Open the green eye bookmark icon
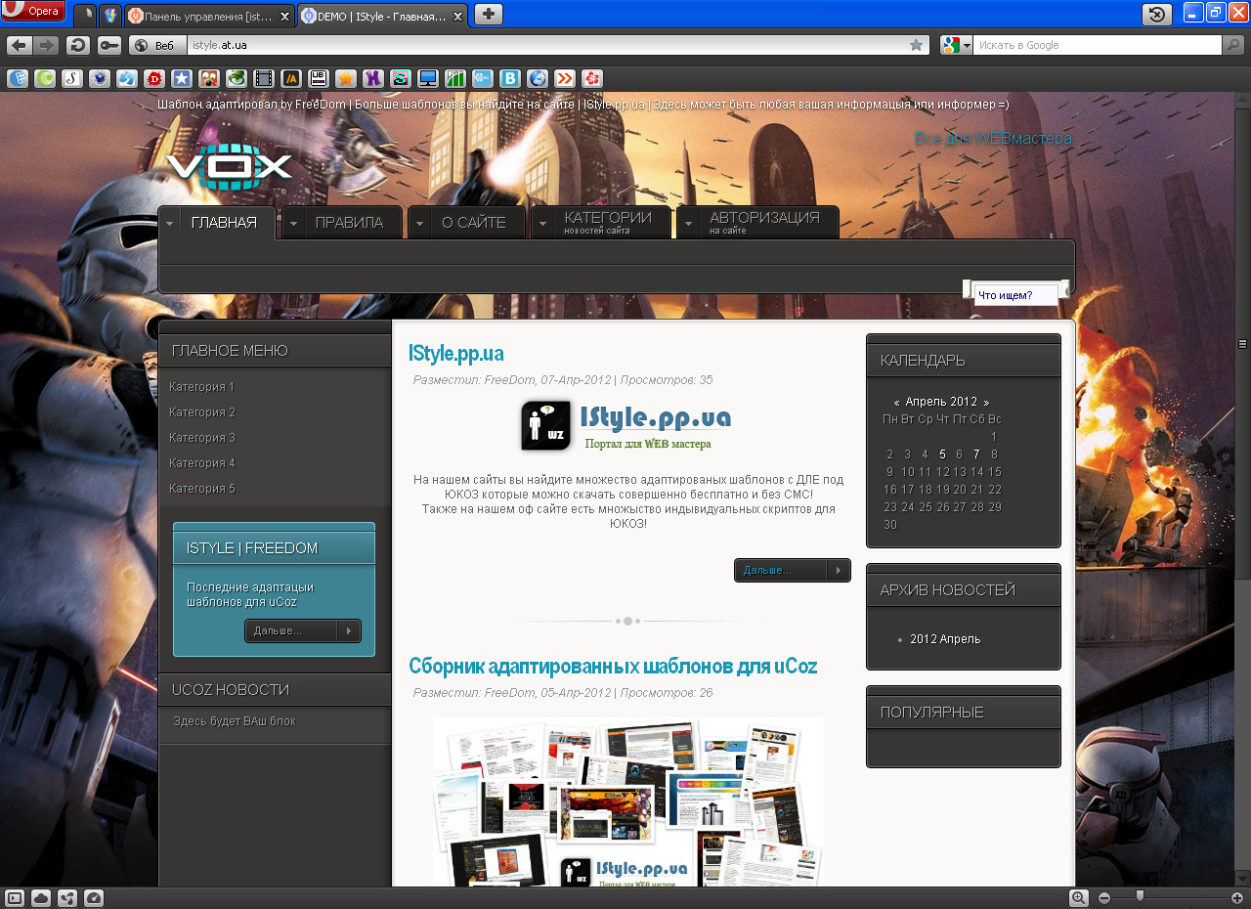The image size is (1251, 909). pos(237,79)
